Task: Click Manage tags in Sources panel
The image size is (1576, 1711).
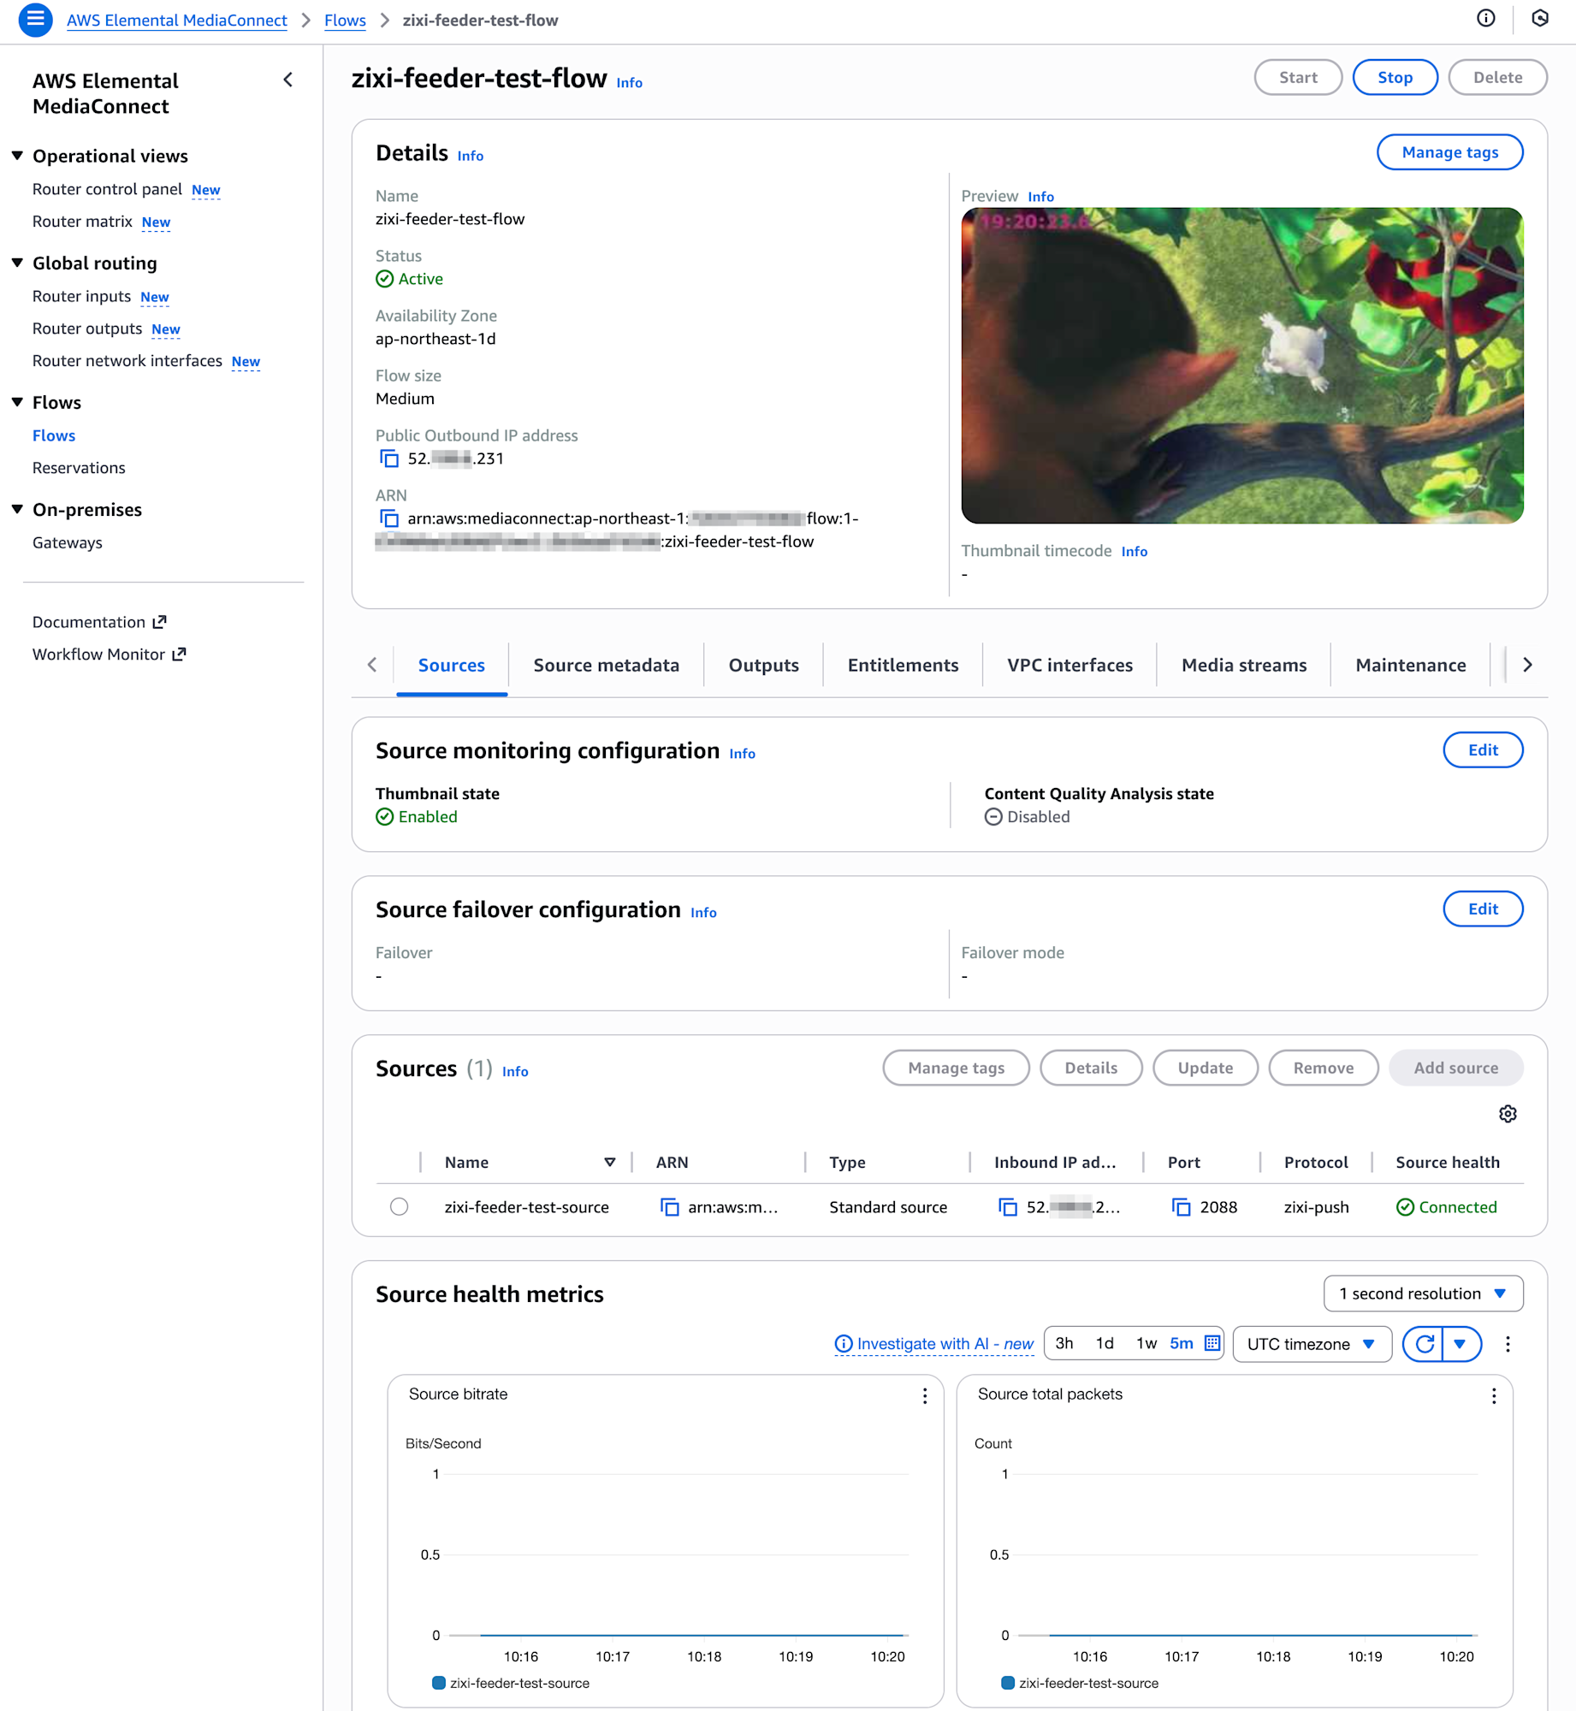Action: point(956,1068)
